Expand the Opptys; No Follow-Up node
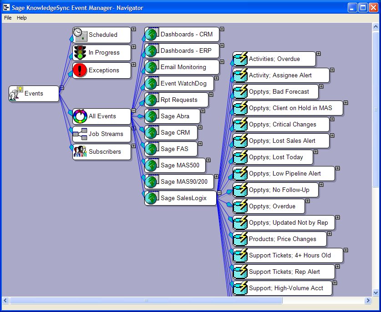 pyautogui.click(x=321, y=185)
